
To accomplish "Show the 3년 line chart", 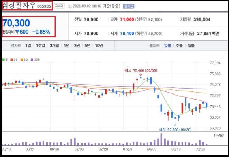I will pyautogui.click(x=77, y=45).
